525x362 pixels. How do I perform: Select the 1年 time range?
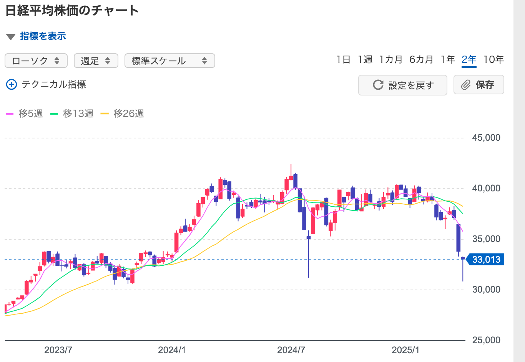(x=448, y=59)
